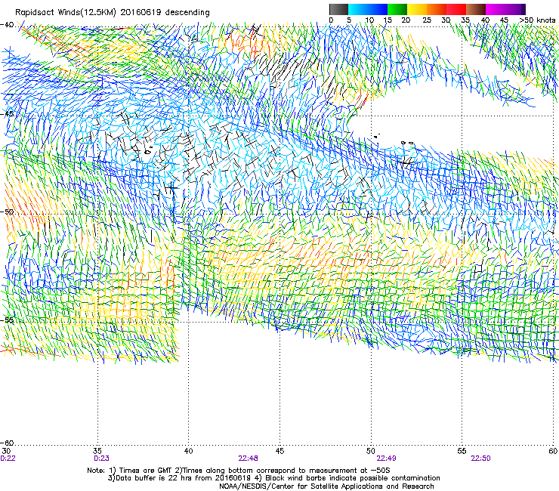Viewport: 559px width, 491px height.
Task: Click the title 'Rapidscat Winds(12.5KM) 20160619 descending'
Action: (x=113, y=12)
